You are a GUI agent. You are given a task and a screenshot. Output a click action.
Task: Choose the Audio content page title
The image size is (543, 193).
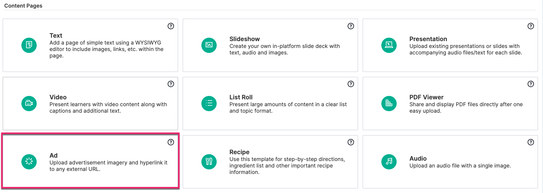click(418, 158)
